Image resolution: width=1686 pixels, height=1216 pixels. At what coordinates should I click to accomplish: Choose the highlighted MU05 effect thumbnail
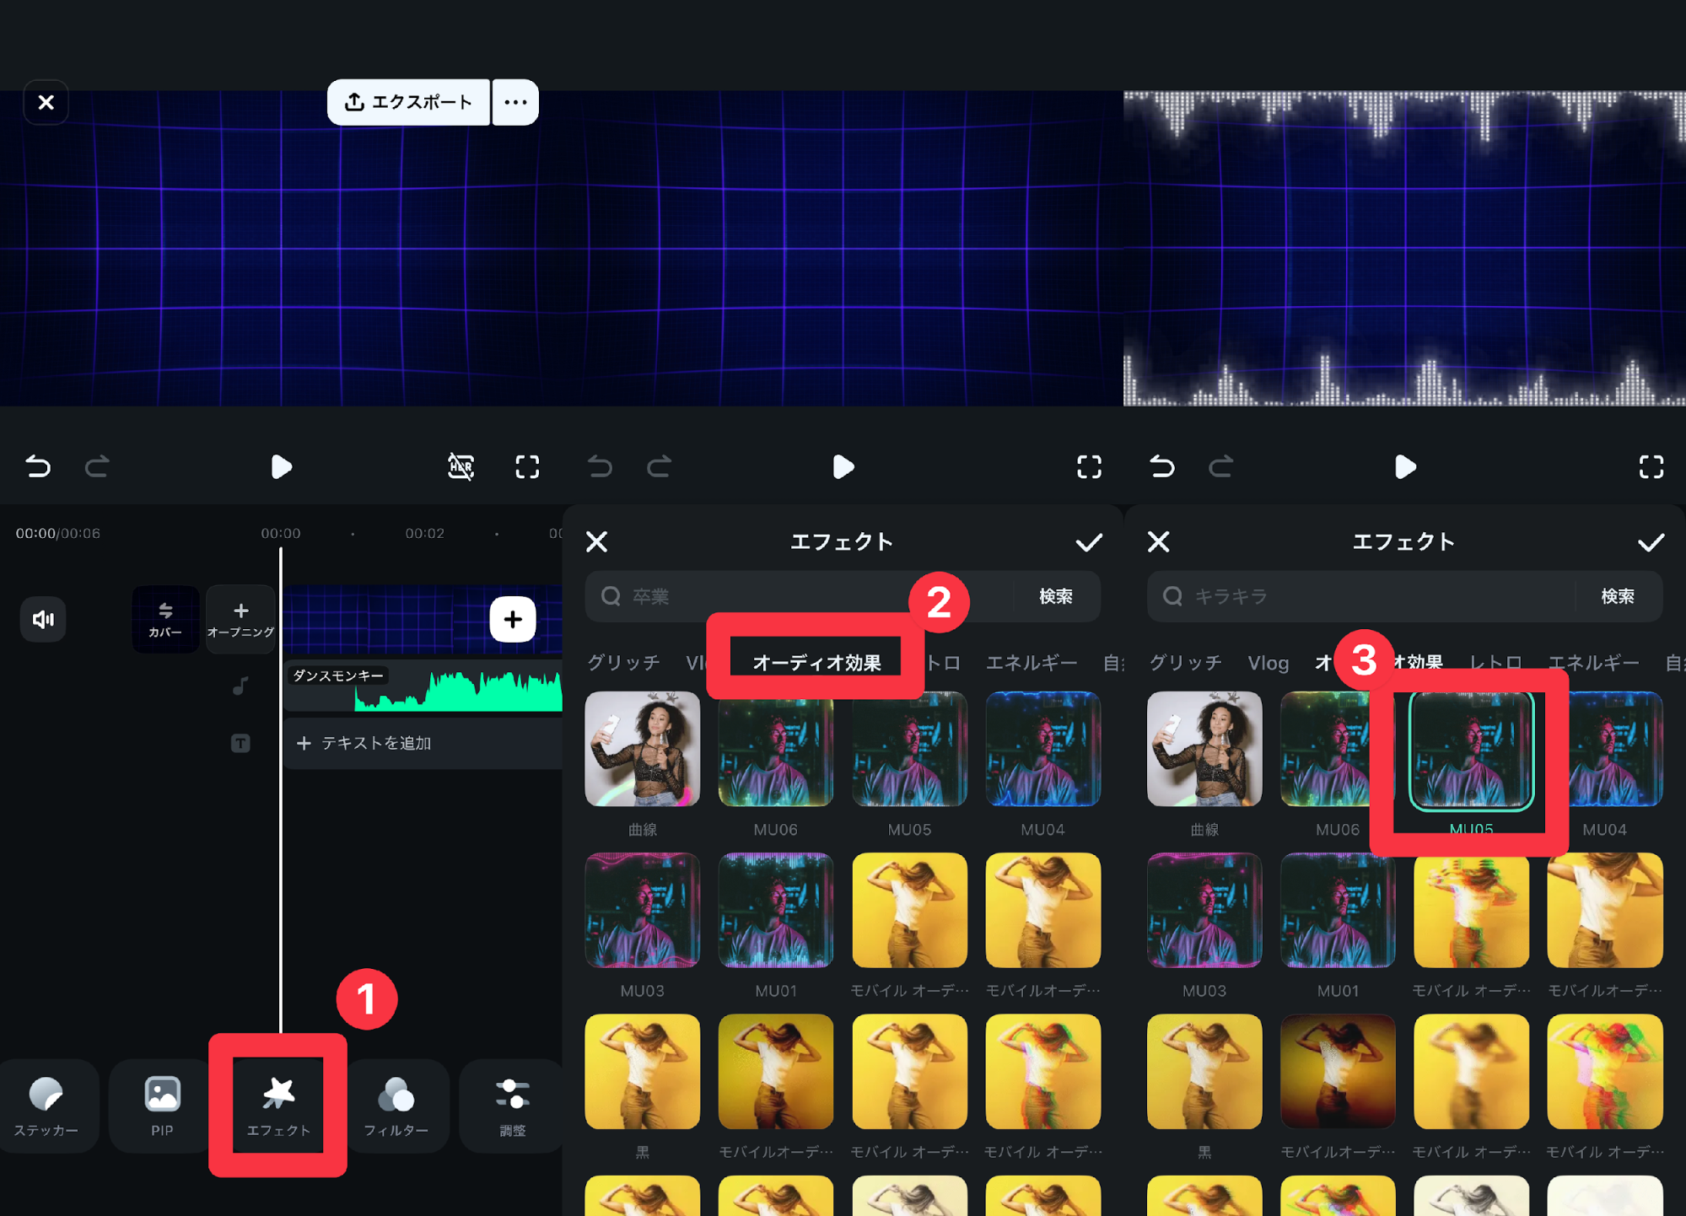[x=1470, y=751]
